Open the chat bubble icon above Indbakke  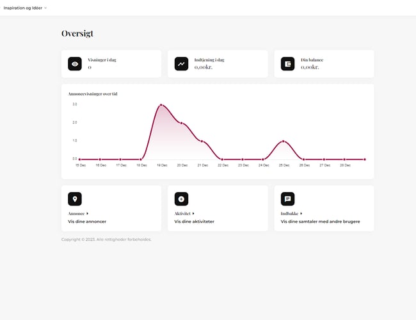pos(287,199)
